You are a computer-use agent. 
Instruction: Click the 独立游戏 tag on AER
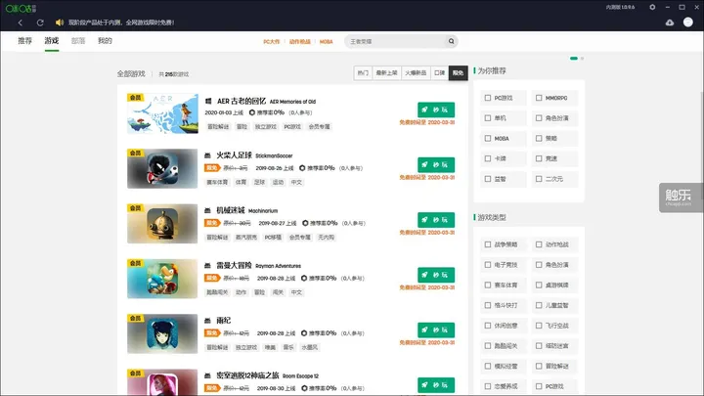266,126
